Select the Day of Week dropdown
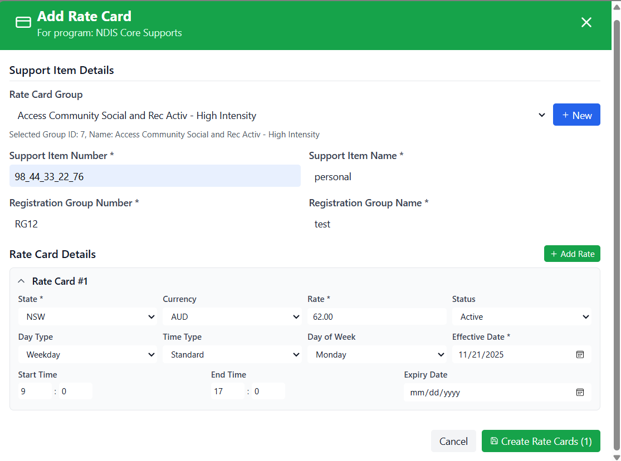 point(376,355)
